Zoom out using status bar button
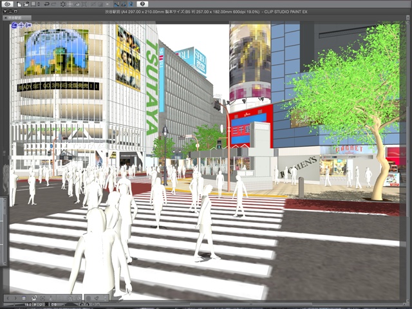The width and height of the screenshot is (412, 309). (x=35, y=304)
